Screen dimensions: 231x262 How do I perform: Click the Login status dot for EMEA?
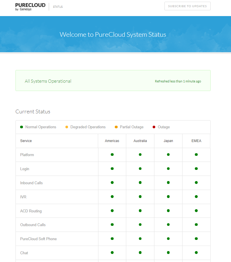[196, 169]
